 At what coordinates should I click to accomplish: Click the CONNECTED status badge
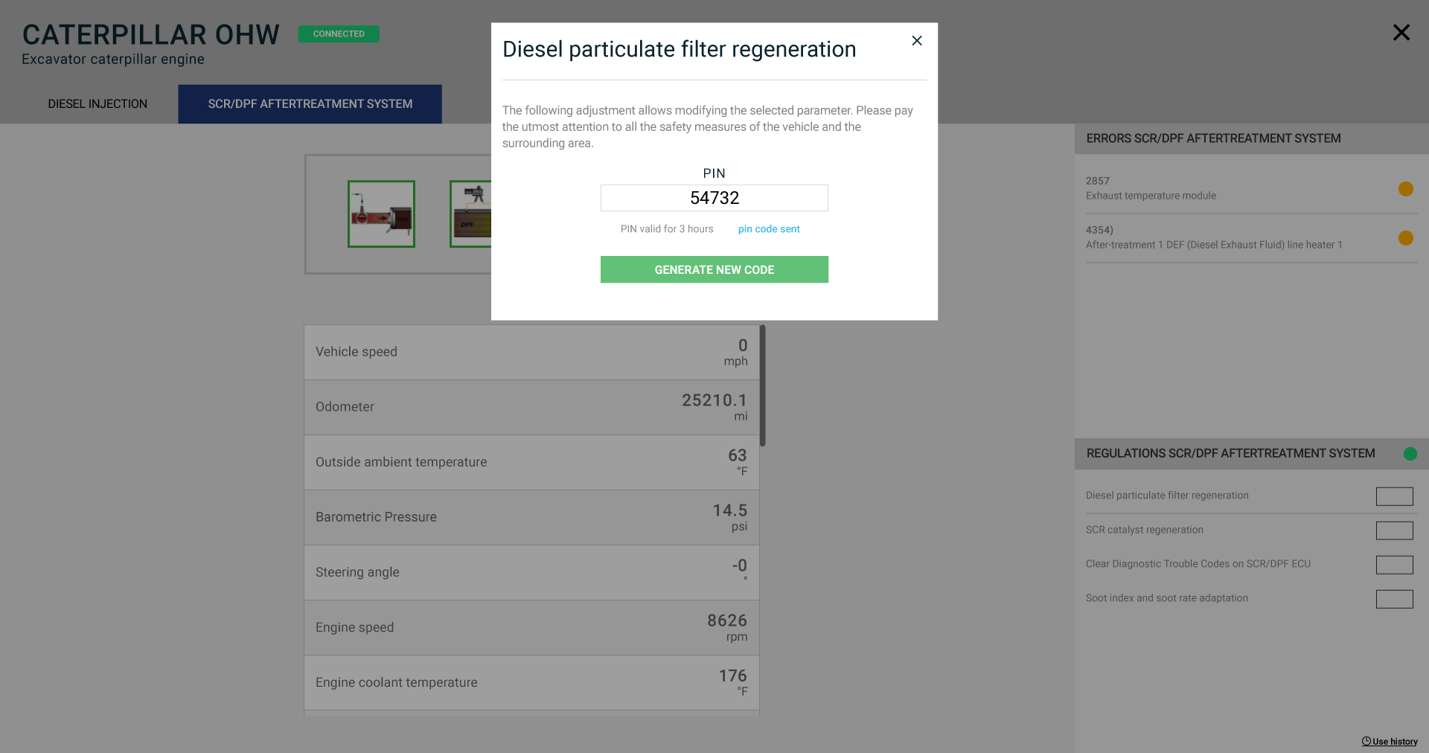coord(339,34)
